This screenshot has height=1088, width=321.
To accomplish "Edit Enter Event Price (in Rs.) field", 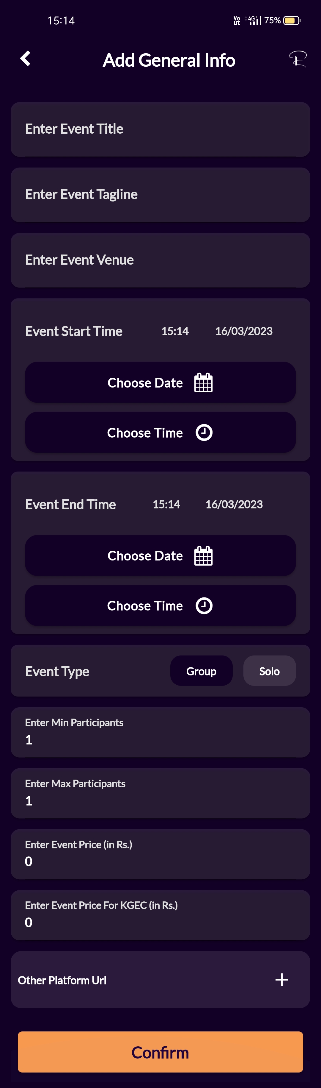I will click(x=160, y=854).
